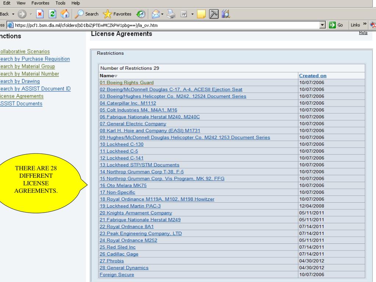Open 04 Caterpillar Inc. M1112 agreement
The image size is (376, 282).
(128, 103)
